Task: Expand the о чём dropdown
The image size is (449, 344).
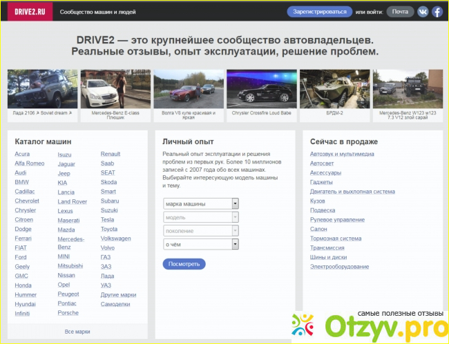Action: point(200,244)
